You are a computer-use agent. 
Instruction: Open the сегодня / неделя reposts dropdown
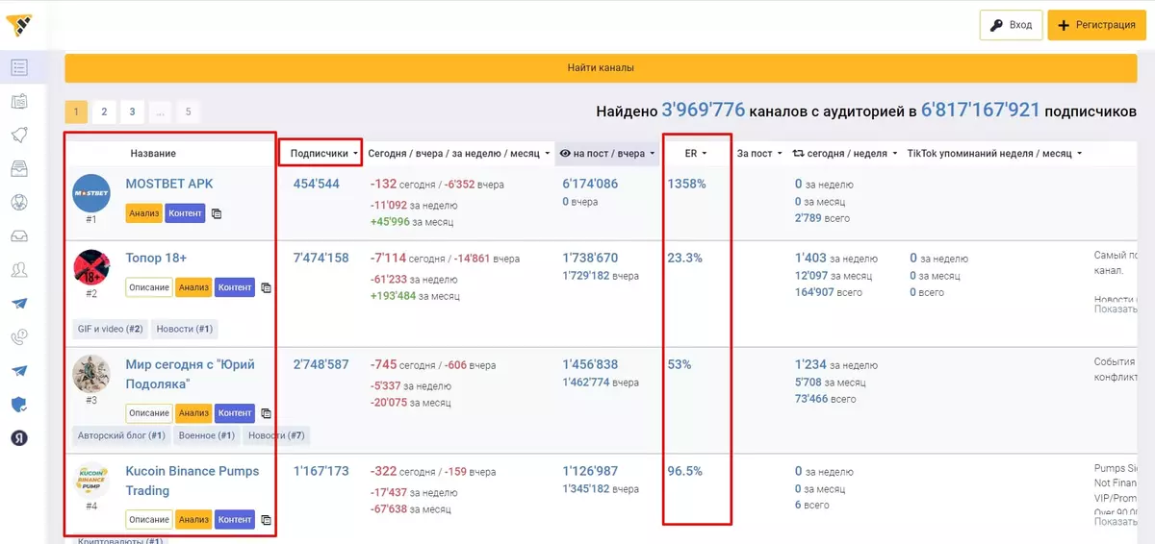(x=844, y=153)
